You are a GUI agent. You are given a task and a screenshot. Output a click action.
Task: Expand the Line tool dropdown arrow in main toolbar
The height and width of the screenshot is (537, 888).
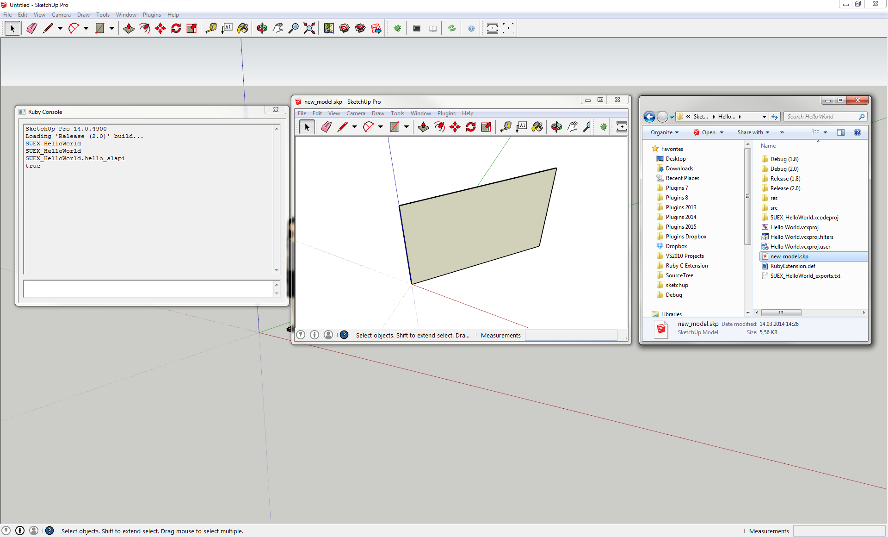pyautogui.click(x=60, y=29)
